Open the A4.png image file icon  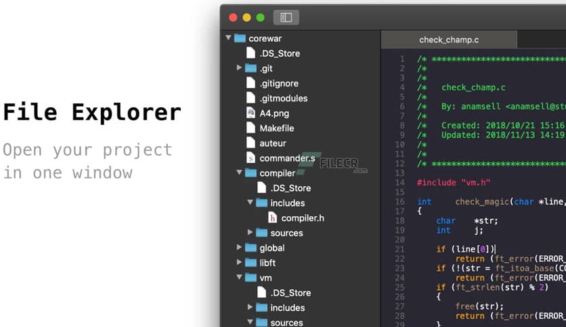pos(251,113)
